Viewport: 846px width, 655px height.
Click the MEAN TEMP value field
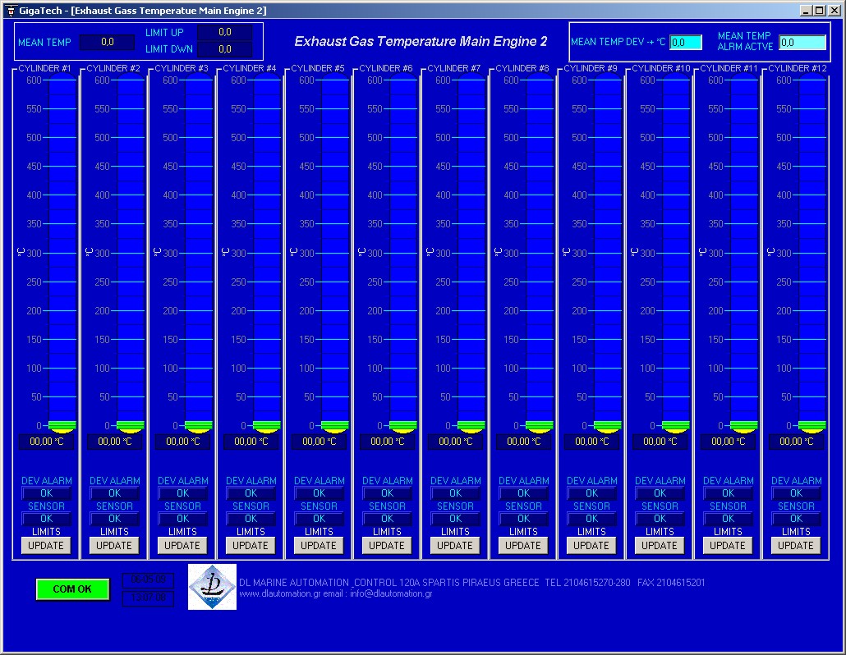click(x=107, y=43)
